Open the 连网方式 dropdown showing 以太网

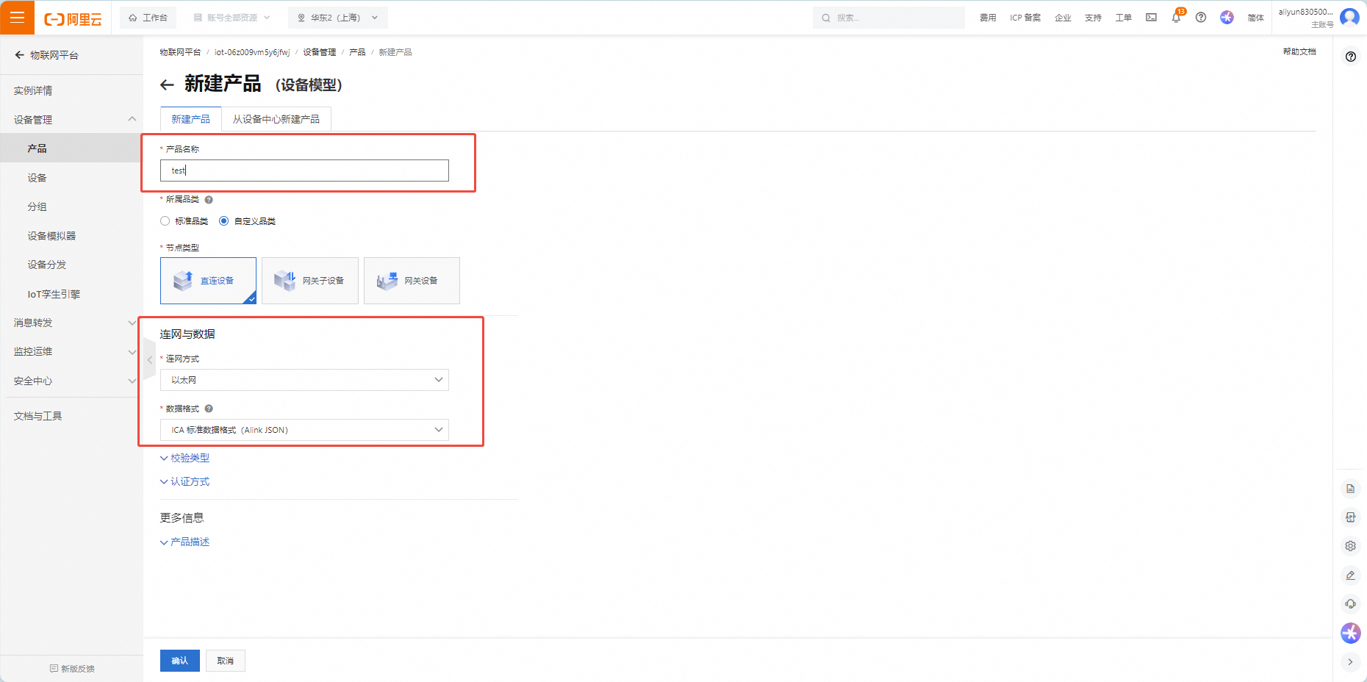pos(304,380)
